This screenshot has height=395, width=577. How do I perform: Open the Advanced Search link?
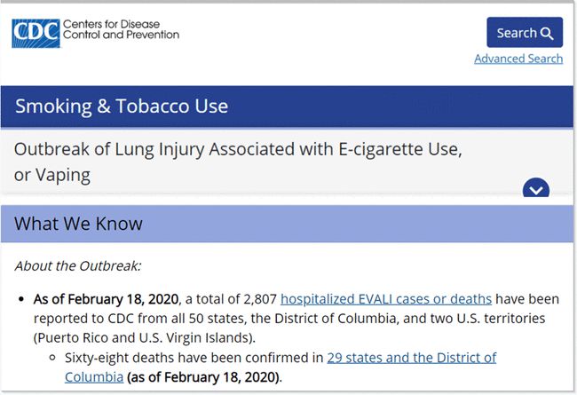[518, 59]
